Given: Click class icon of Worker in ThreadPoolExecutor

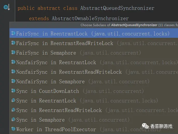Looking at the screenshot, I should click(x=13, y=129).
